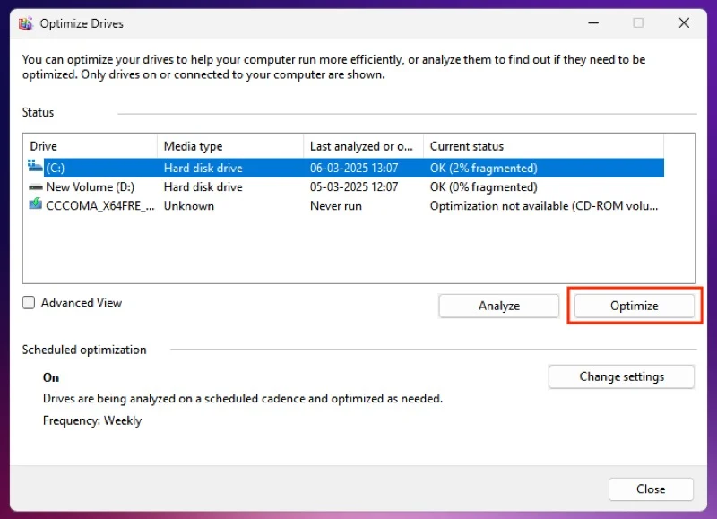Select the C: drive icon
This screenshot has height=519, width=717.
36,168
